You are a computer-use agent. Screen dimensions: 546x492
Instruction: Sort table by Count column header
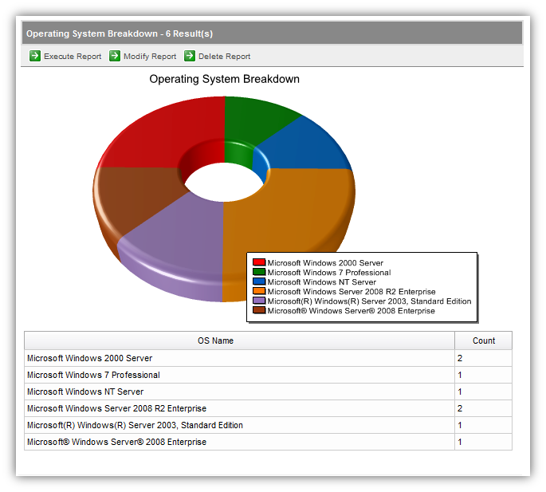click(x=484, y=340)
